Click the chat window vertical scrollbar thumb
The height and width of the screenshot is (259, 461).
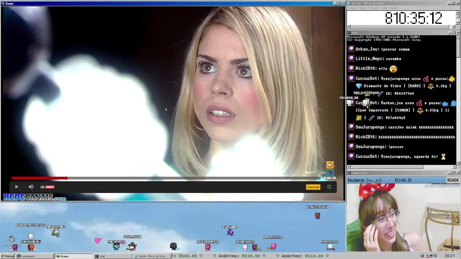coord(458,48)
